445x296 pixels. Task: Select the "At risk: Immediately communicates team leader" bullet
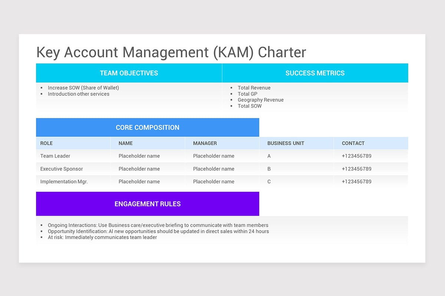point(103,237)
